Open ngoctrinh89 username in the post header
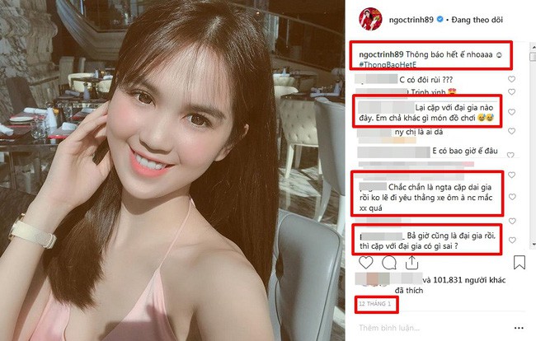This screenshot has width=536, height=341. [x=411, y=20]
